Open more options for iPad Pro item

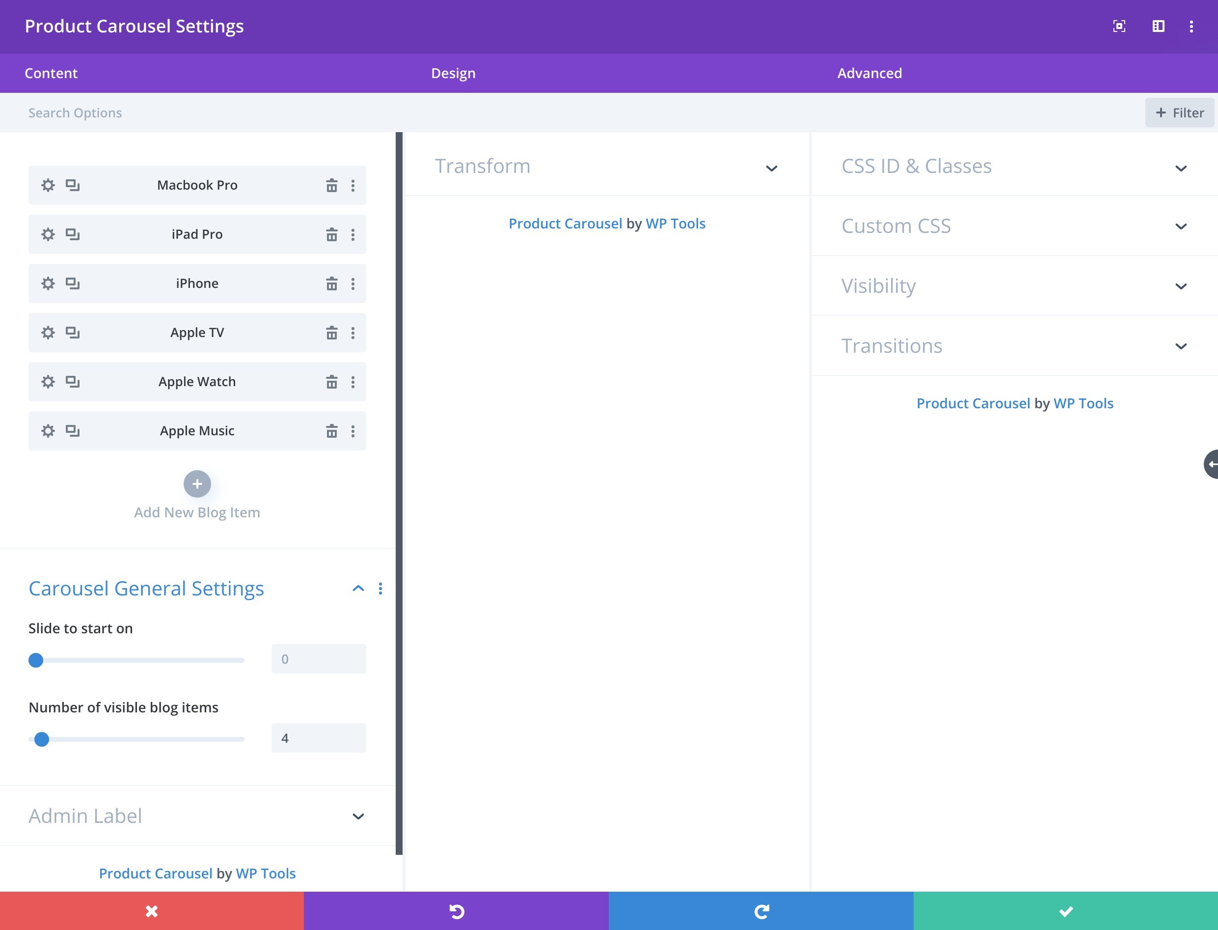353,235
